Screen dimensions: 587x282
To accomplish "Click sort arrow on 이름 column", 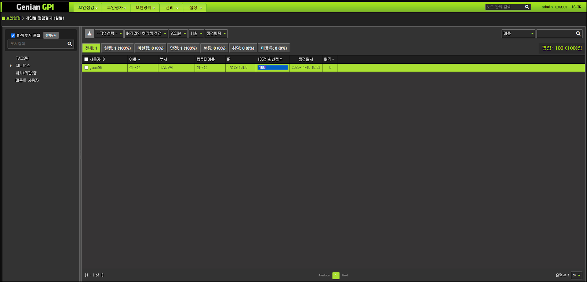I will point(139,59).
